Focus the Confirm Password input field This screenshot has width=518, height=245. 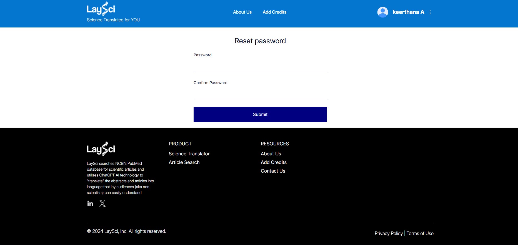260,93
